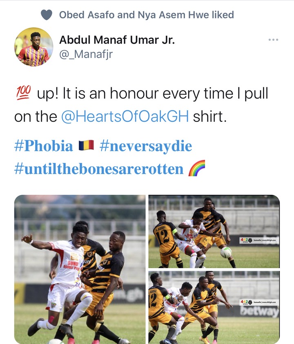Open the #Phobia hashtag
This screenshot has height=344, width=294.
44,146
